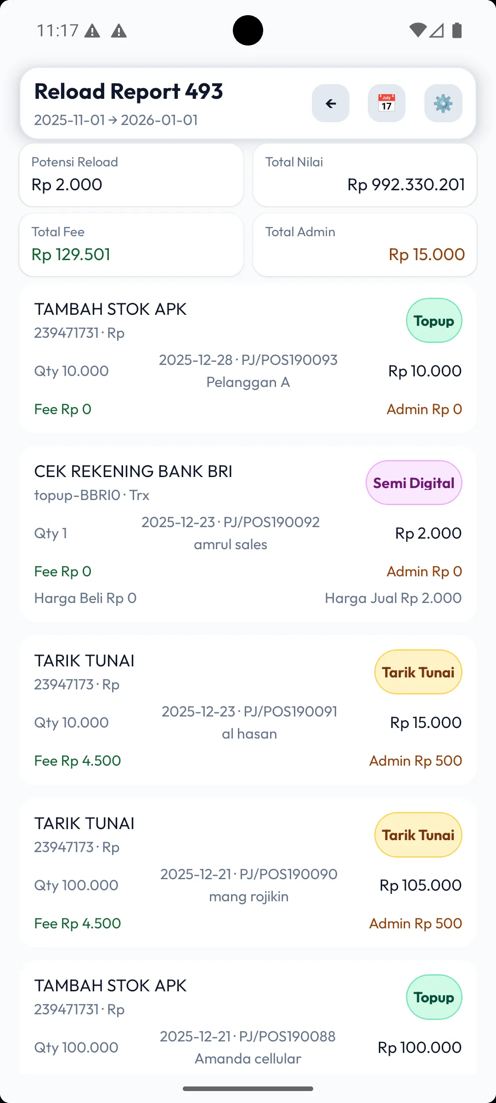Tap the battery status icon
This screenshot has height=1103, width=496.
click(457, 31)
